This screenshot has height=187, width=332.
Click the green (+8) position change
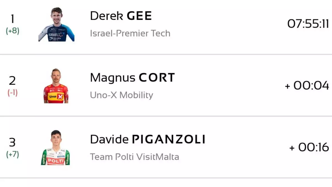pyautogui.click(x=13, y=31)
